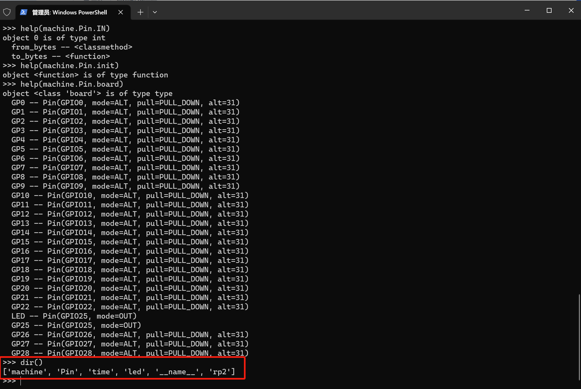The width and height of the screenshot is (581, 389).
Task: Click the GP0 pin line
Action: (126, 103)
